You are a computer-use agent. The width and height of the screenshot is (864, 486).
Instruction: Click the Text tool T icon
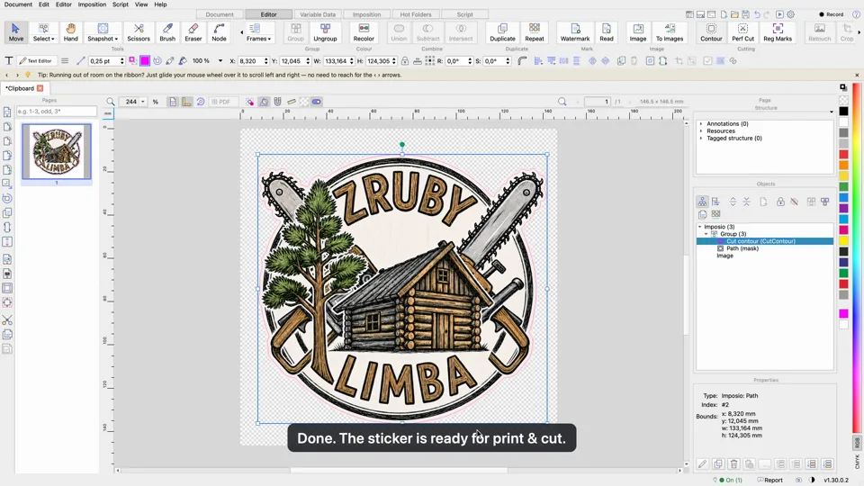(x=9, y=60)
